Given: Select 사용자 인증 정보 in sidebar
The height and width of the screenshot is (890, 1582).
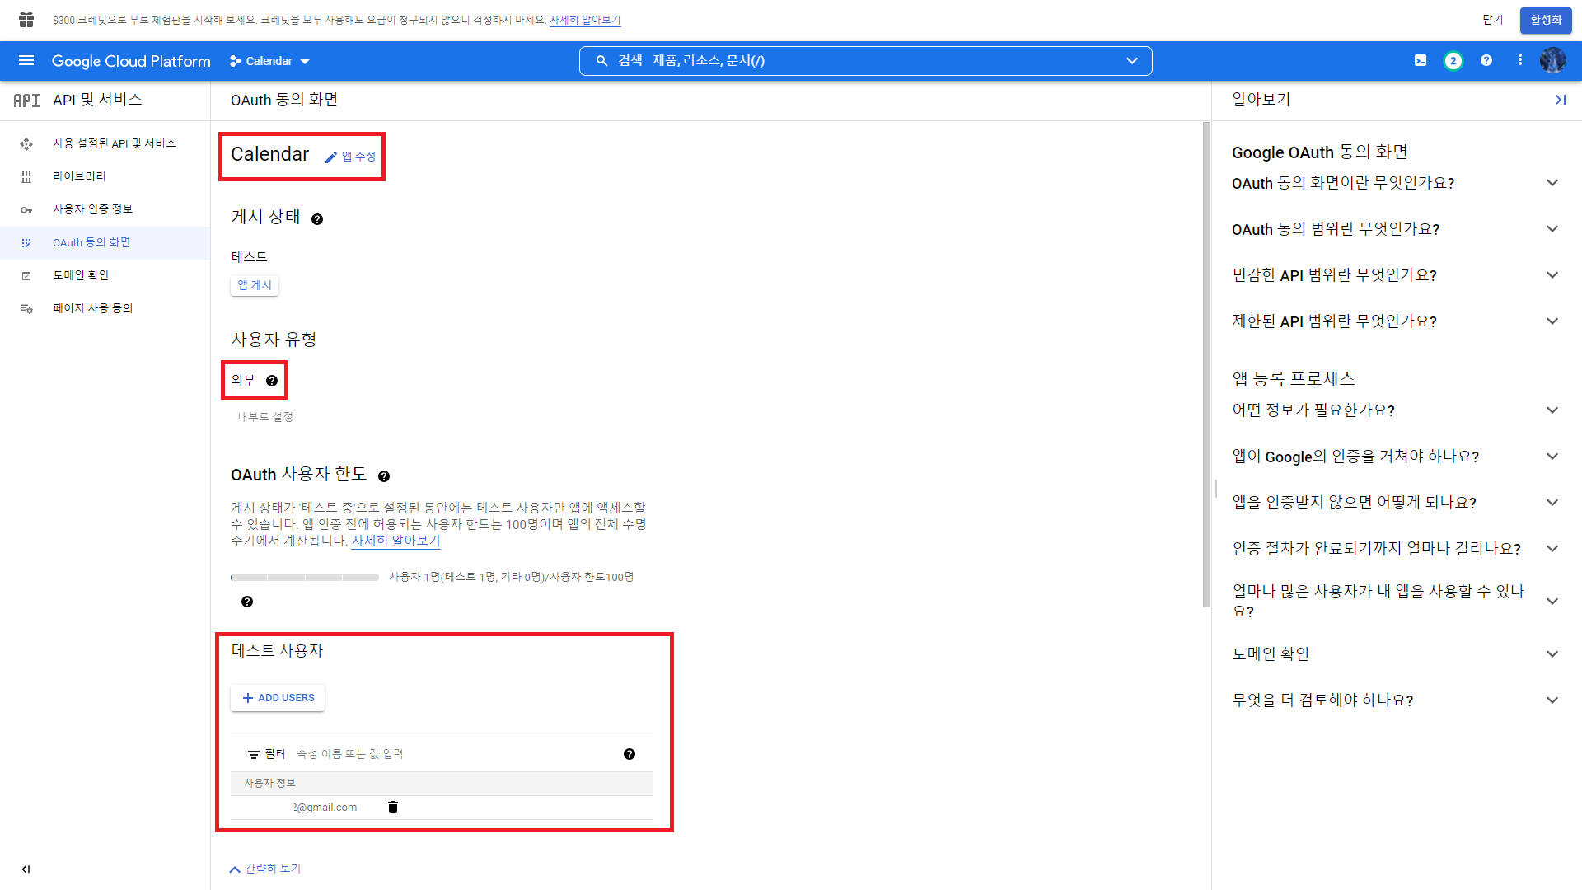Looking at the screenshot, I should (x=92, y=209).
